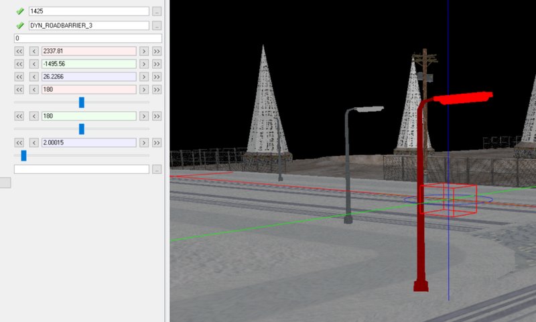536x322 pixels.
Task: Click the X position field 2337.81
Action: [89, 52]
